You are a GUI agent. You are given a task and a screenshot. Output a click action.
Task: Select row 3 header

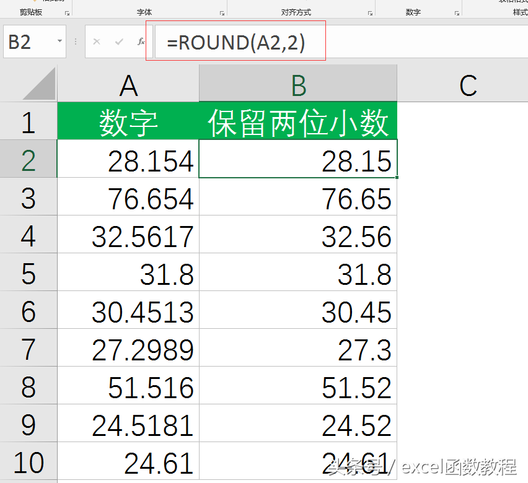tap(29, 196)
